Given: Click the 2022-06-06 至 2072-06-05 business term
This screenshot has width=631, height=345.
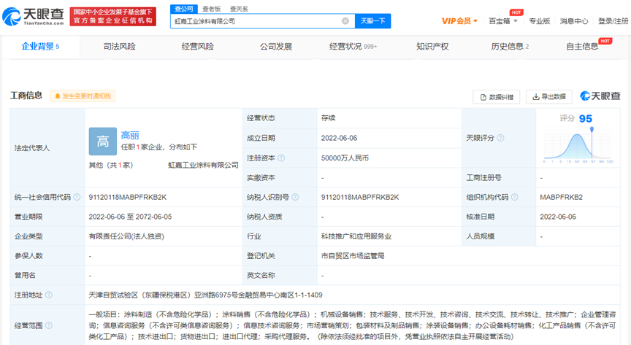Looking at the screenshot, I should (130, 217).
